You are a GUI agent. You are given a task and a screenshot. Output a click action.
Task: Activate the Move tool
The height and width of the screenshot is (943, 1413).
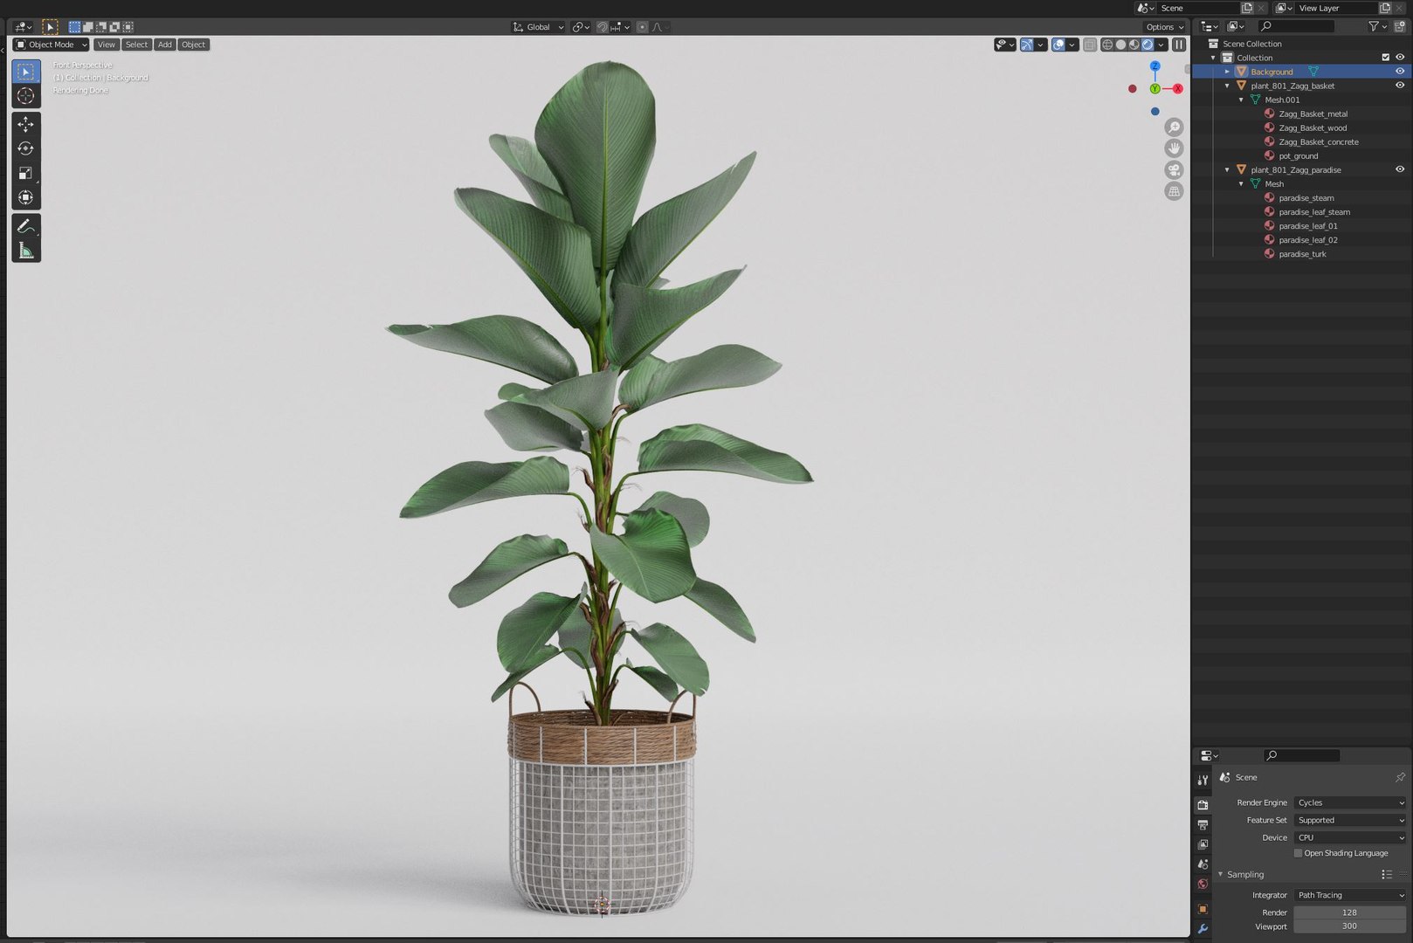tap(26, 124)
